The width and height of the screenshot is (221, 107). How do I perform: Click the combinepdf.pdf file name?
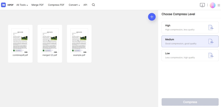20,55
